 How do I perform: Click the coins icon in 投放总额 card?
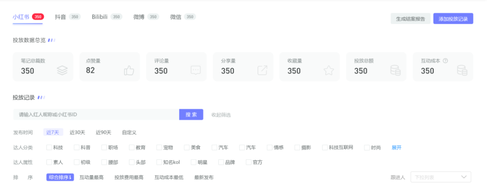pos(395,71)
